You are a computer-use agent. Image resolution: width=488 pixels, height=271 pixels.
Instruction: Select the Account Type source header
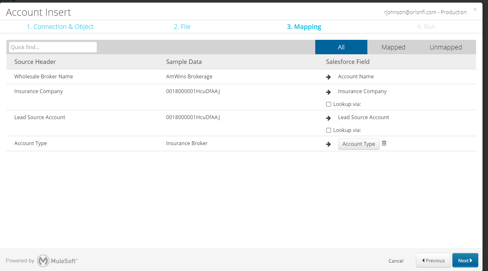[31, 143]
